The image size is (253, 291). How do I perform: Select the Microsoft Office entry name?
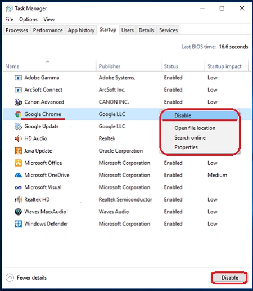pos(43,163)
